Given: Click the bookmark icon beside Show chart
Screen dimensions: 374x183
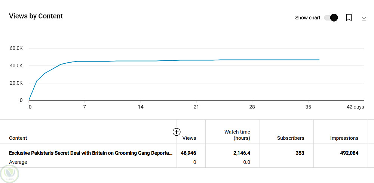Looking at the screenshot, I should click(349, 18).
